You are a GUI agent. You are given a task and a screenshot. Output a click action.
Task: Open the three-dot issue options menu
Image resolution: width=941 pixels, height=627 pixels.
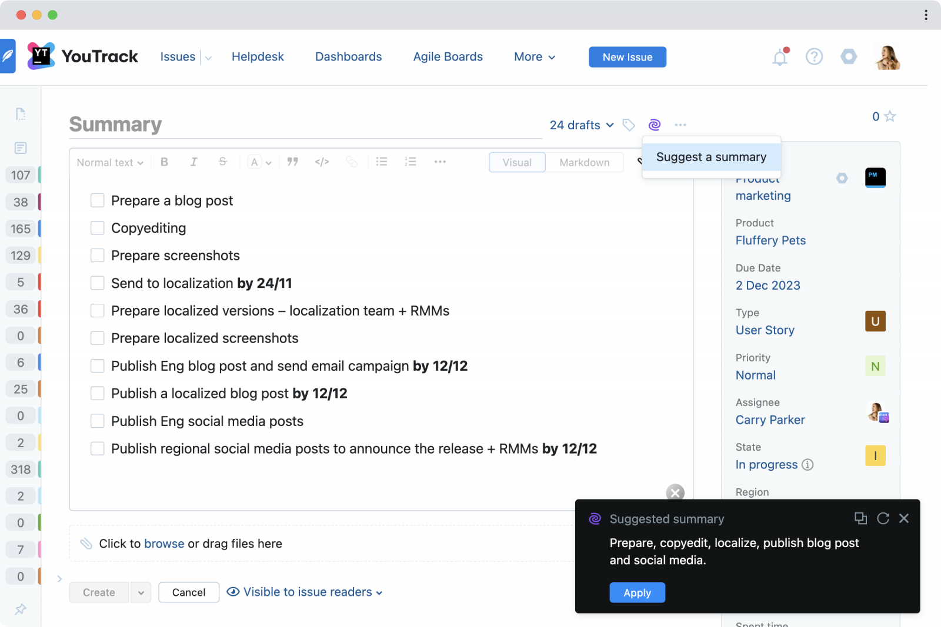pyautogui.click(x=680, y=125)
